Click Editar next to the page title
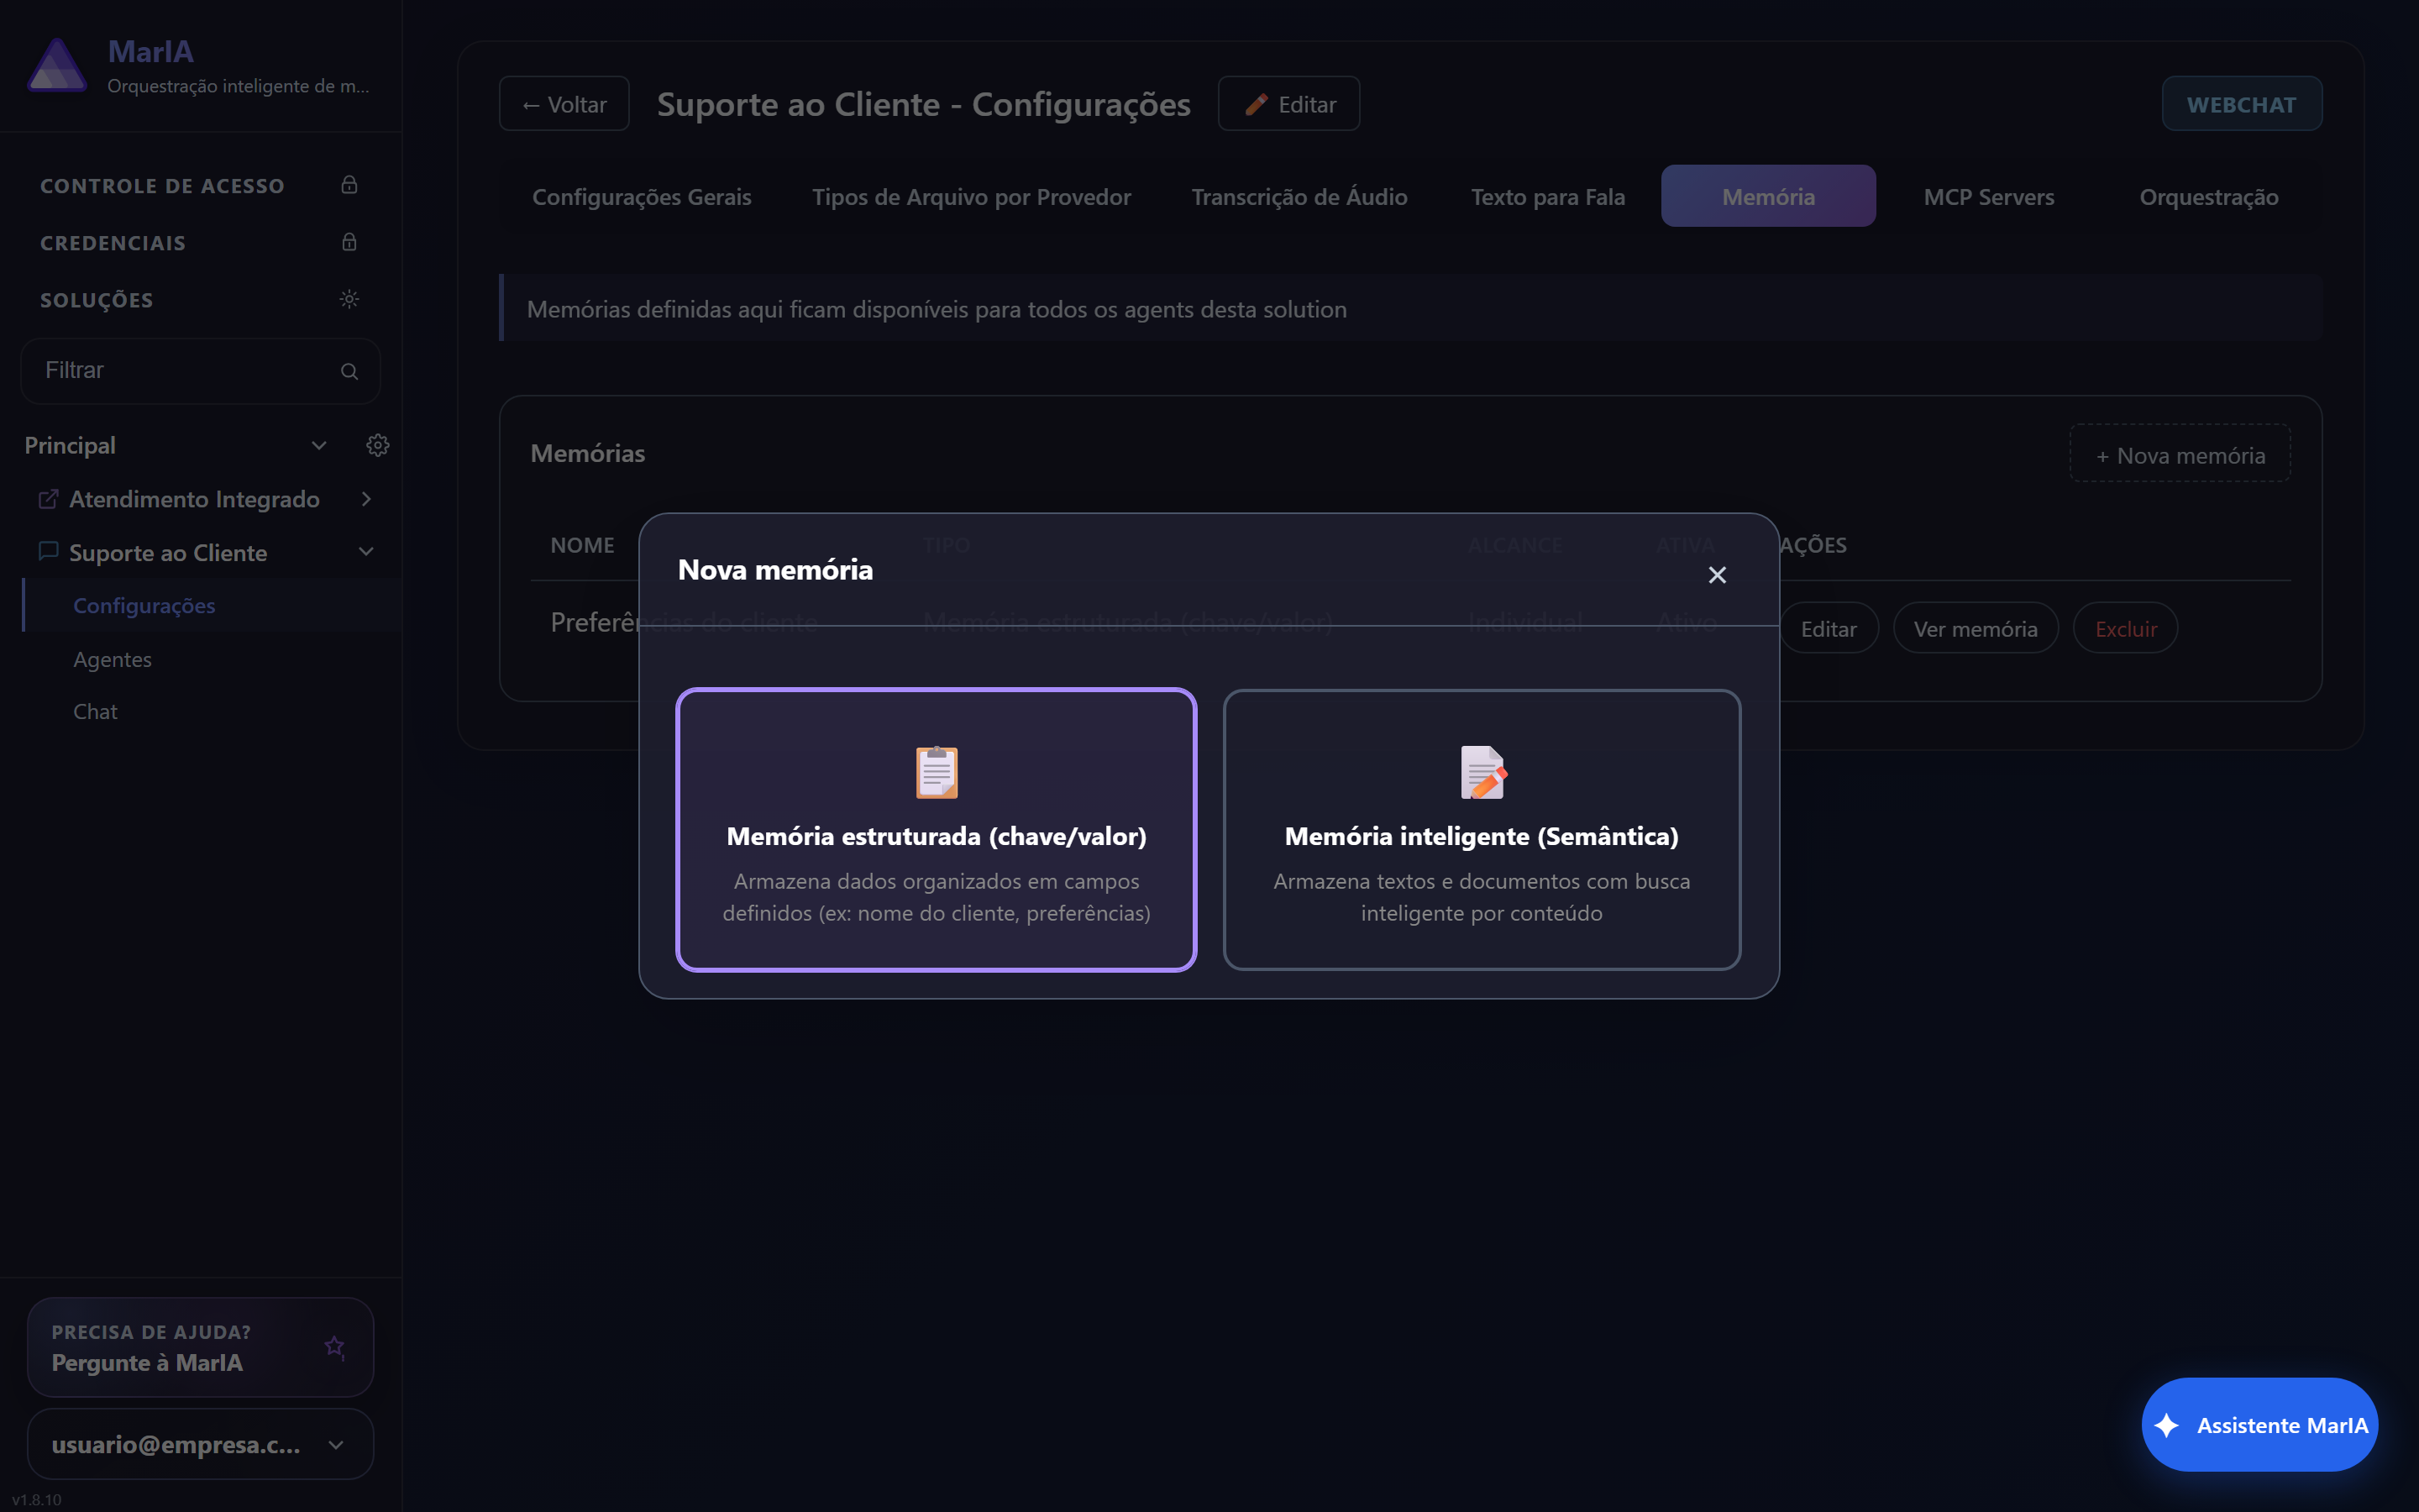 tap(1288, 104)
